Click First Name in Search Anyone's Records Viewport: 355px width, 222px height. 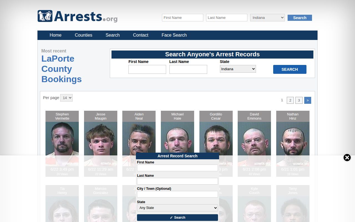tap(147, 69)
